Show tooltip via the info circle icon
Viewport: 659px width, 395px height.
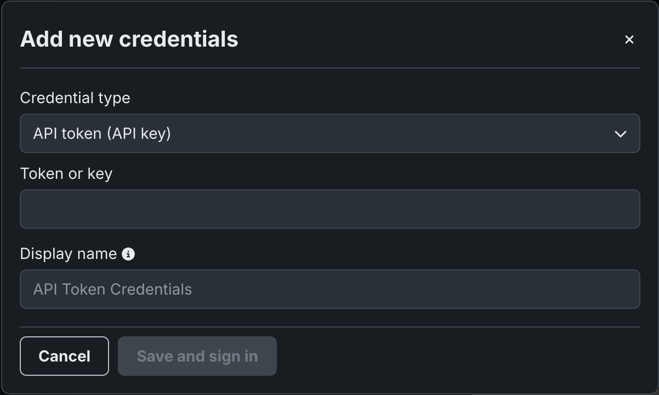pyautogui.click(x=128, y=254)
